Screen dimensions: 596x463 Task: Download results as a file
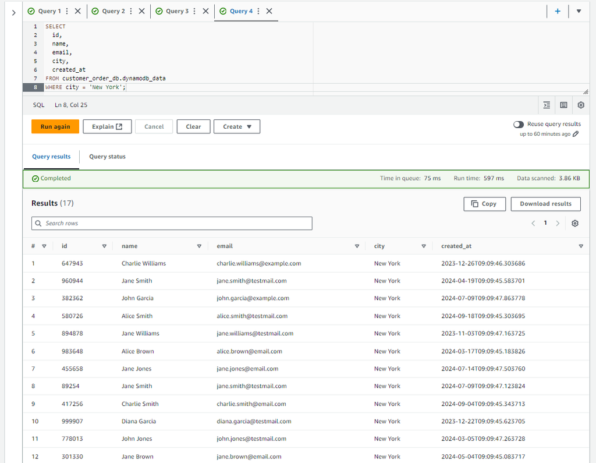tap(545, 204)
